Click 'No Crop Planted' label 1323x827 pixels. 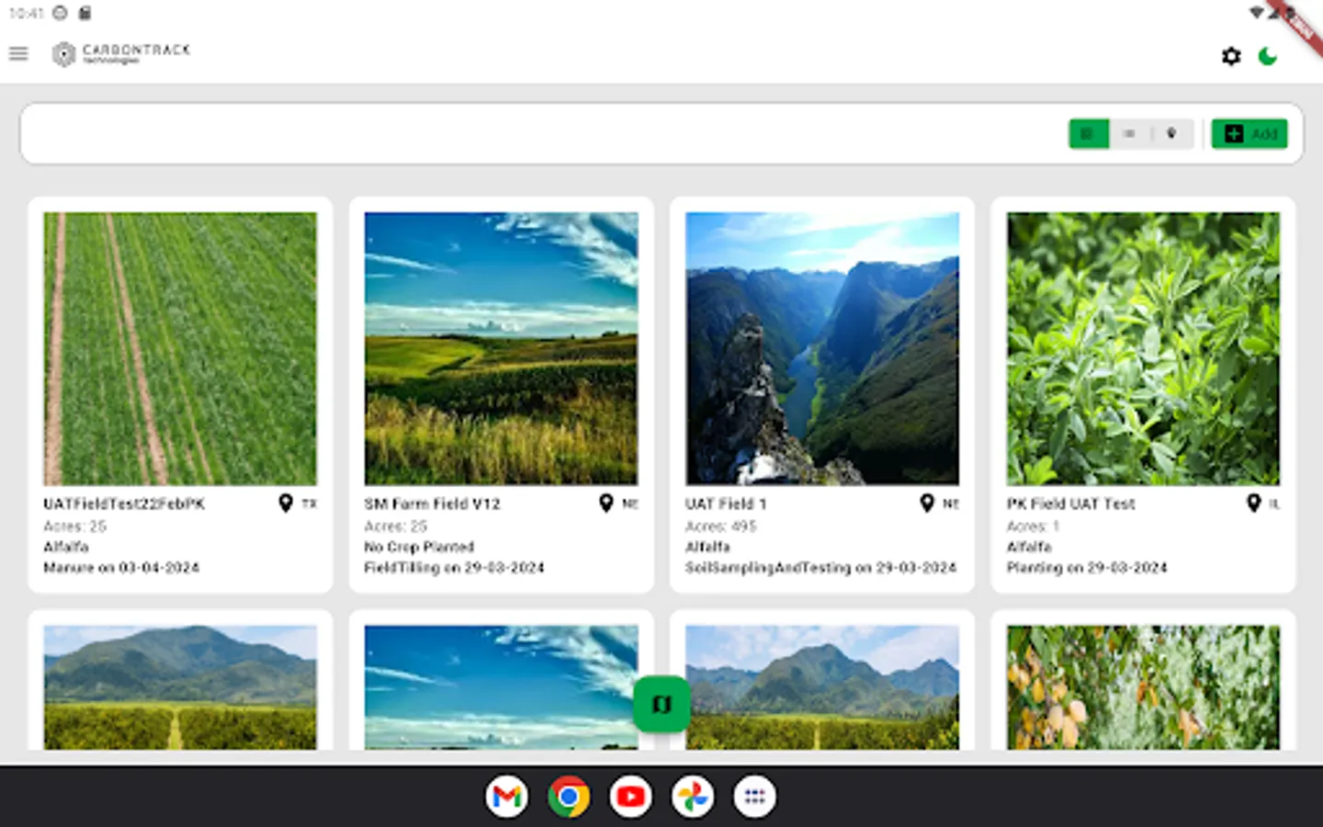click(x=419, y=547)
